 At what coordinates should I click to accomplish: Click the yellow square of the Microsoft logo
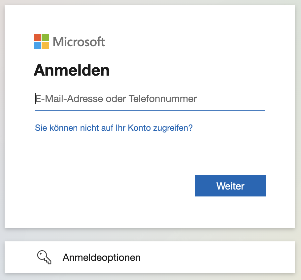[45, 46]
